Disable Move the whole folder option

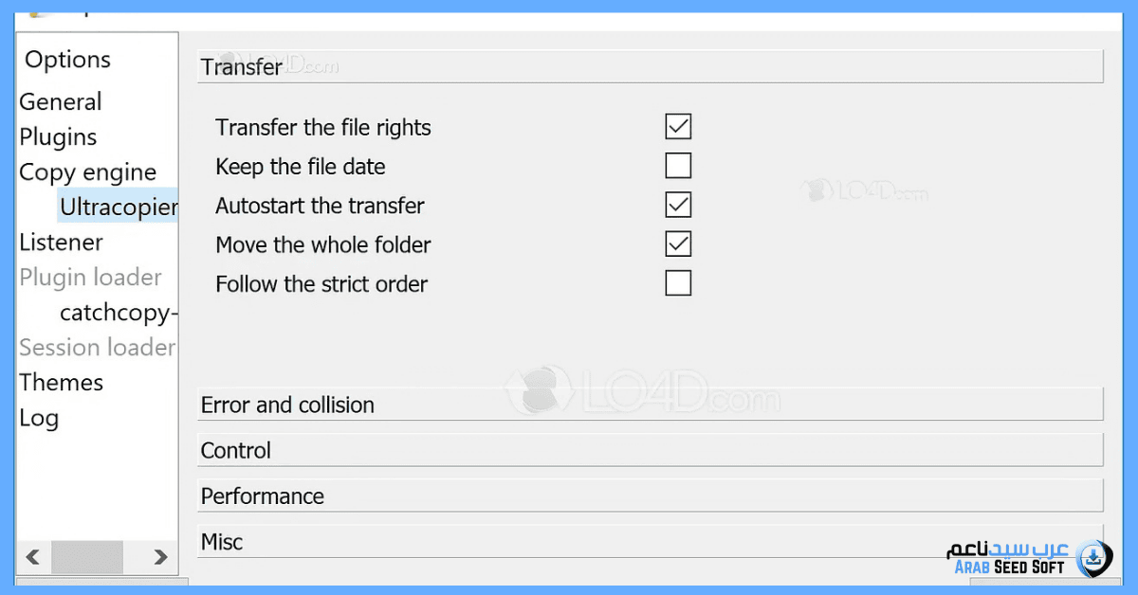click(x=678, y=244)
